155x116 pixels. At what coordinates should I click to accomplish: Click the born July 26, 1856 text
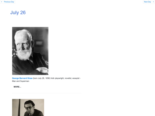pos(42,78)
